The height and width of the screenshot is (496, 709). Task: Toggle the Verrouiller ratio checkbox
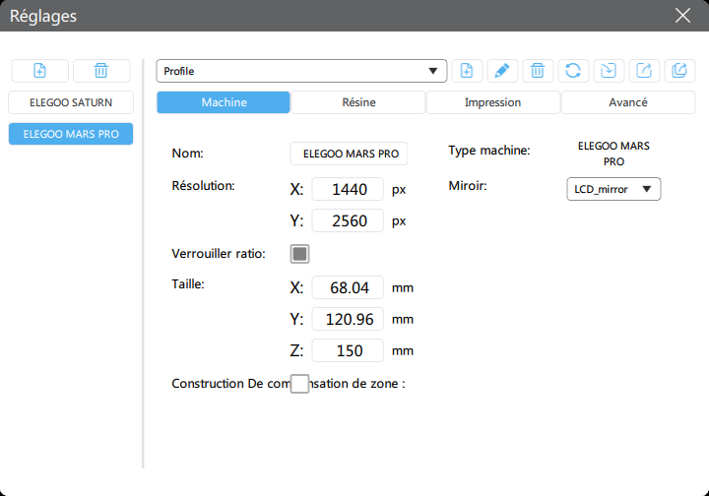(299, 254)
